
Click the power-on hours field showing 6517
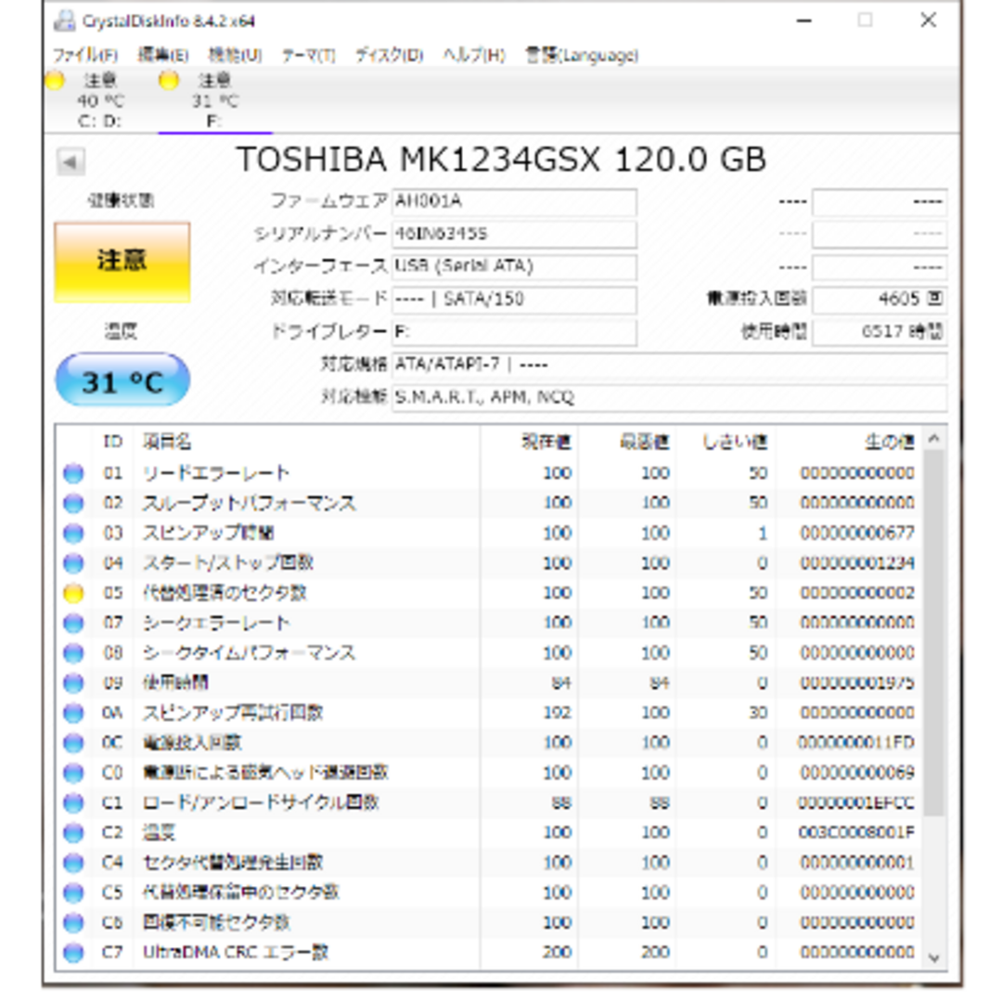coord(880,331)
